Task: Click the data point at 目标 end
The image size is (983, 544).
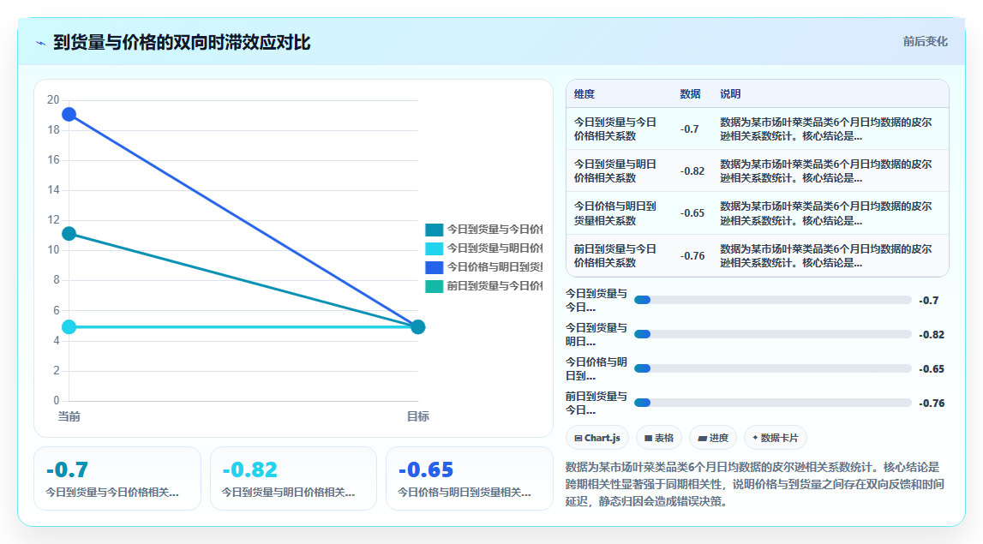Action: tap(418, 326)
